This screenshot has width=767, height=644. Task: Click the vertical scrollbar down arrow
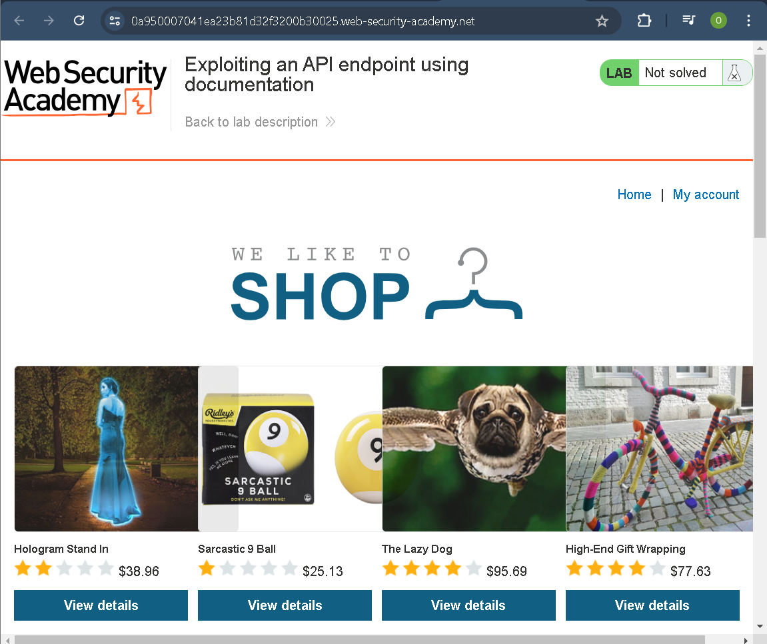click(760, 626)
